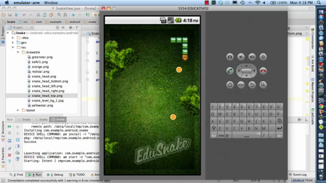326x183 pixels.
Task: Open the Window menu
Action: point(51,3)
